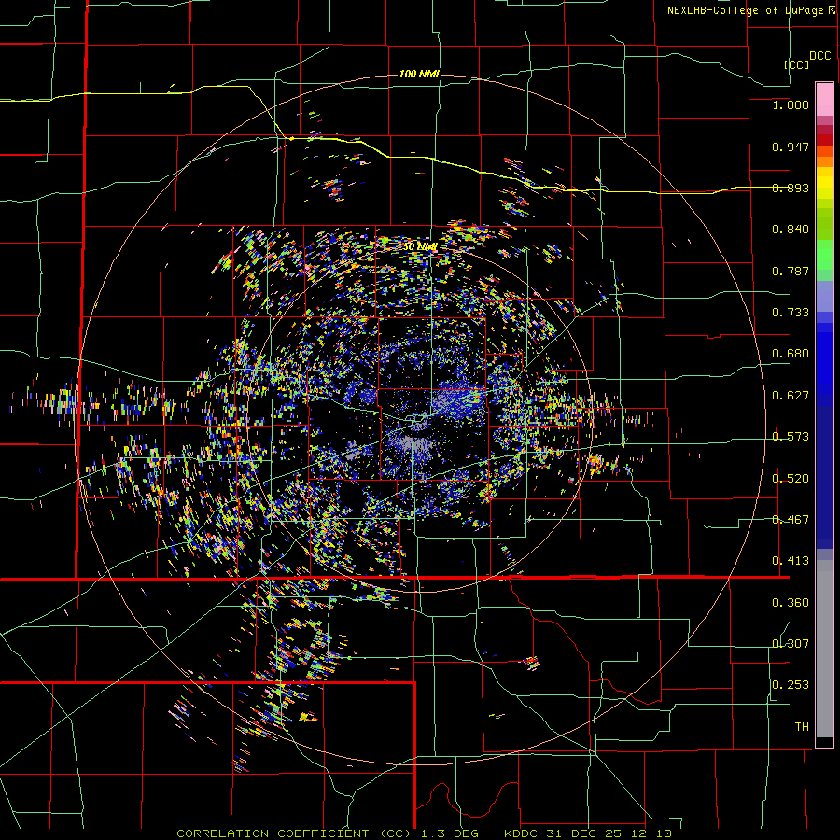Click the 0.840 legend value
Viewport: 840px width, 840px height.
791,230
